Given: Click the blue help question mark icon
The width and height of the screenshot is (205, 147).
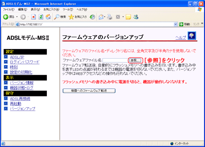Looking at the screenshot, I should 192,36.
